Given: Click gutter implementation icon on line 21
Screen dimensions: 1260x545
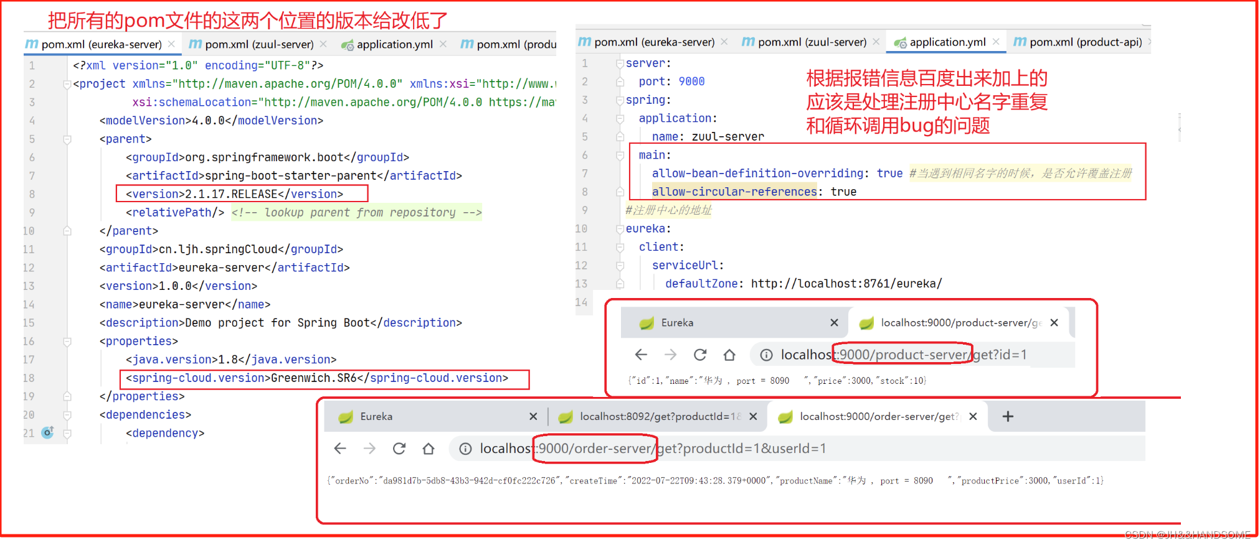Looking at the screenshot, I should coord(48,432).
